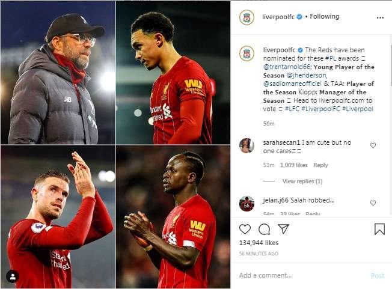Viewport: 392px width, 289px height.
Task: View the 1,009 likes on comment
Action: coord(294,165)
